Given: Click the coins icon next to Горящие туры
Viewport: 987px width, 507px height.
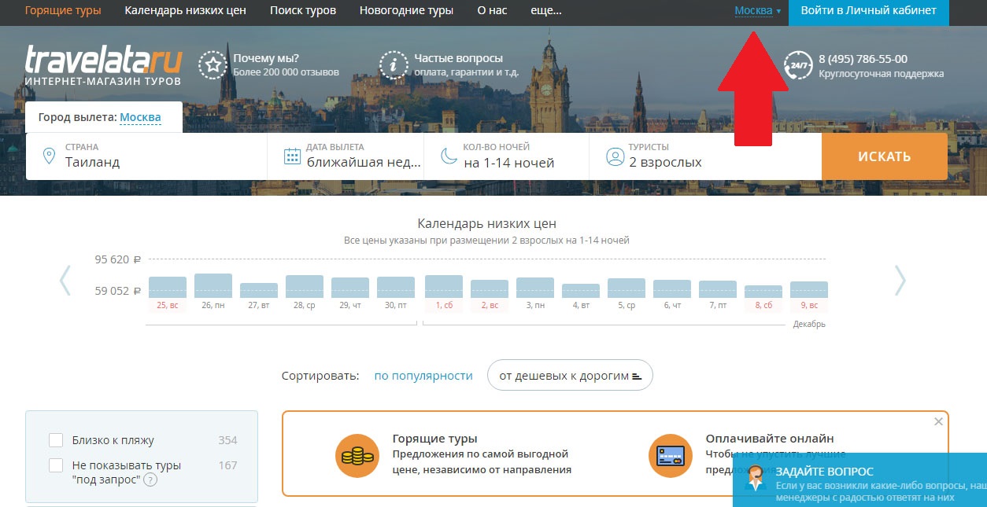Looking at the screenshot, I should 357,454.
